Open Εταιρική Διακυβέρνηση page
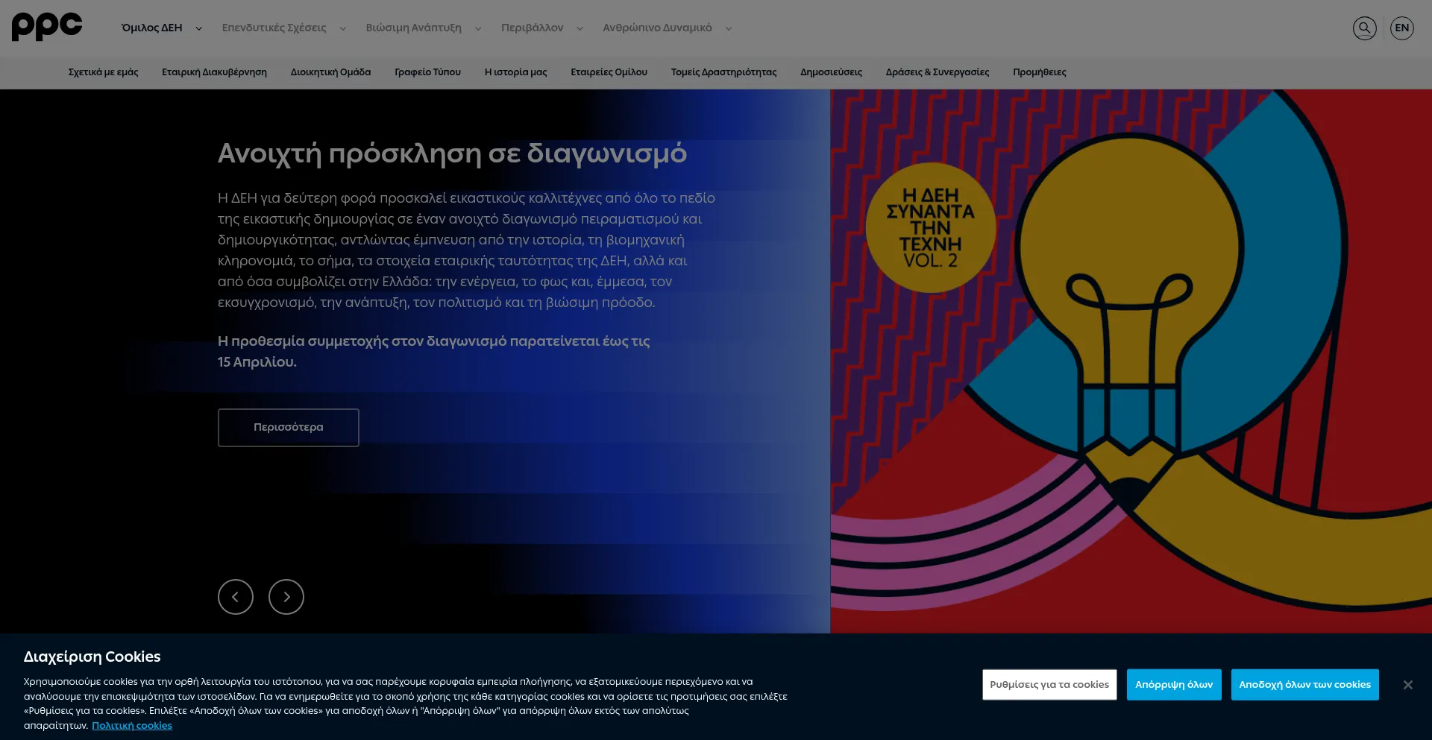The height and width of the screenshot is (740, 1432). 214,72
